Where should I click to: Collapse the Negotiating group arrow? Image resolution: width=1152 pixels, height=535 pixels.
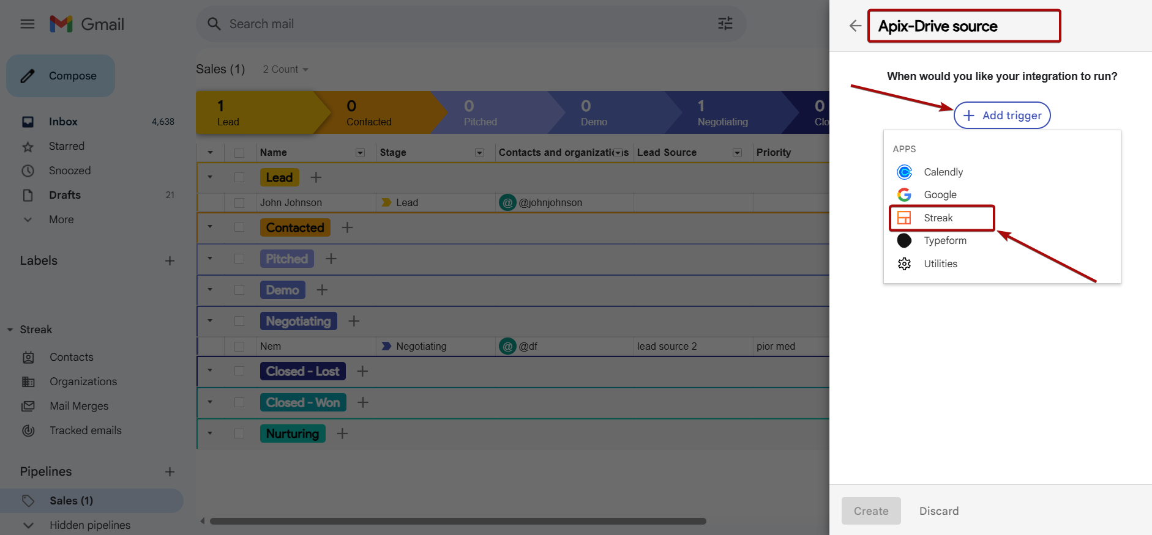(x=210, y=321)
